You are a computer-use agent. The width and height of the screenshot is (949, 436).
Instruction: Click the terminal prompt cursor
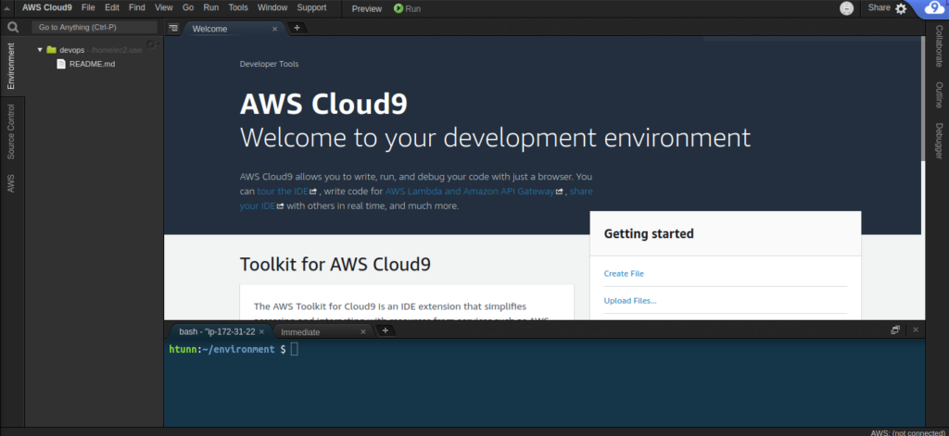click(294, 349)
